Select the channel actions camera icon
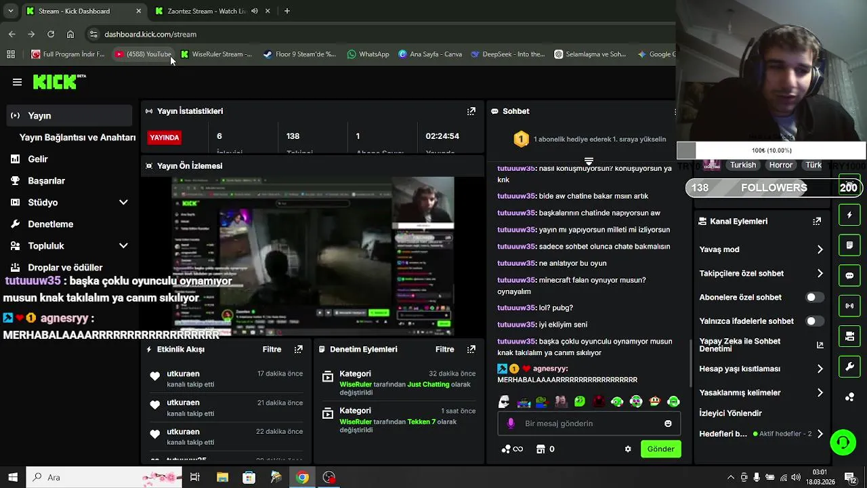The height and width of the screenshot is (488, 867). click(849, 336)
